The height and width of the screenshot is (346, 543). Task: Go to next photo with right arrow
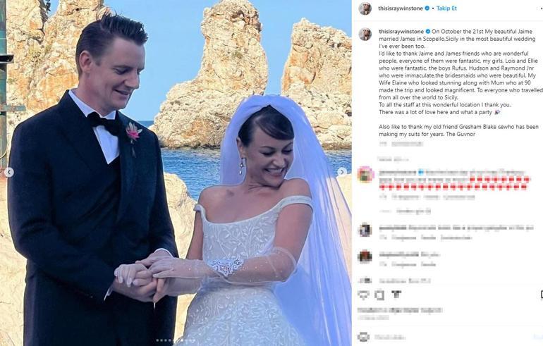coord(342,172)
